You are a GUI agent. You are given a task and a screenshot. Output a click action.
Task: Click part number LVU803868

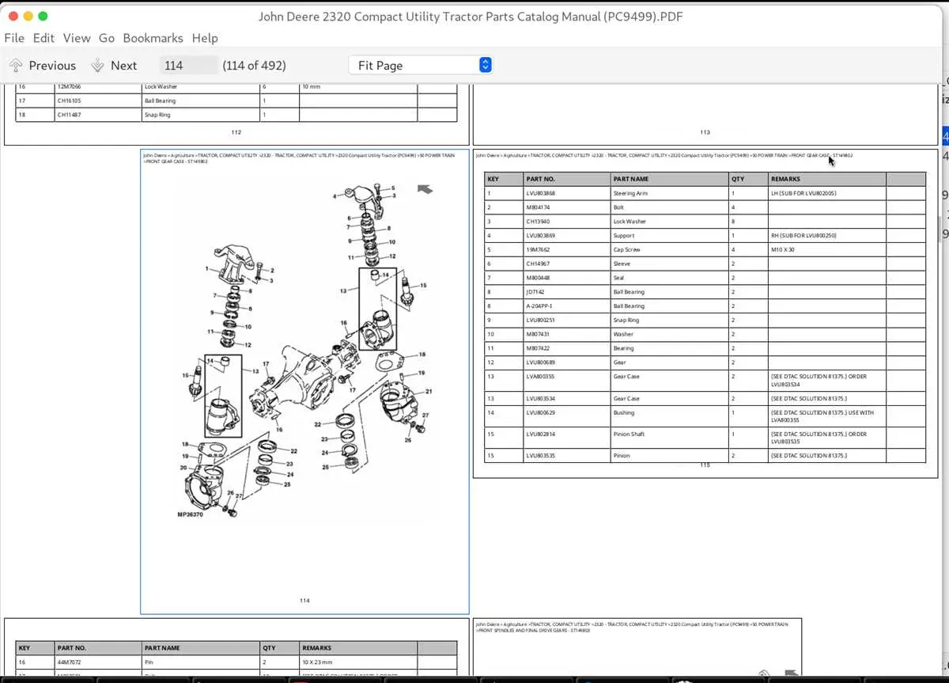point(541,193)
